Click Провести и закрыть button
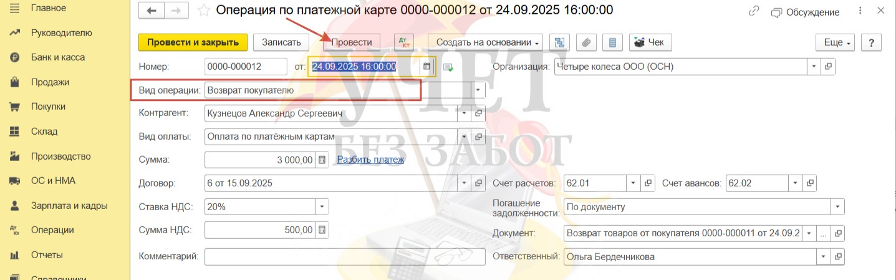This screenshot has height=280, width=896. (x=193, y=42)
